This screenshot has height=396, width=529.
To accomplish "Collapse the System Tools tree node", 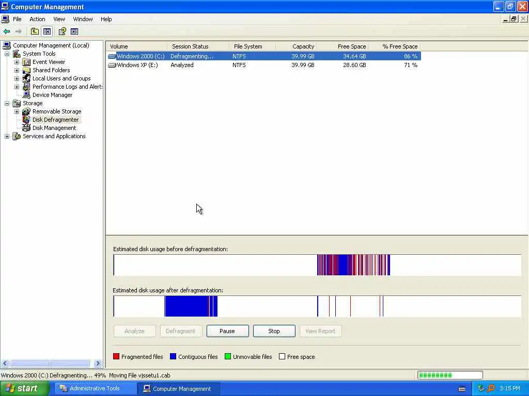I will tap(7, 54).
